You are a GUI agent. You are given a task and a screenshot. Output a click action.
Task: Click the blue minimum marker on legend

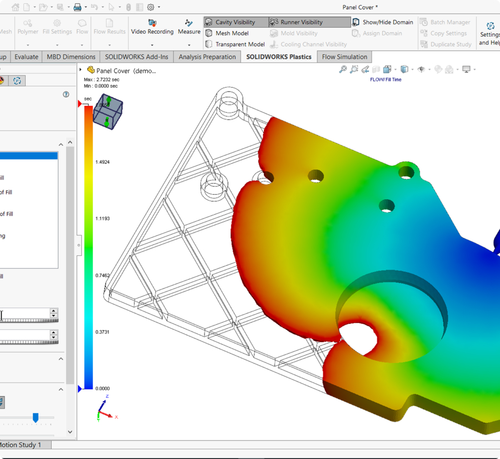click(79, 389)
